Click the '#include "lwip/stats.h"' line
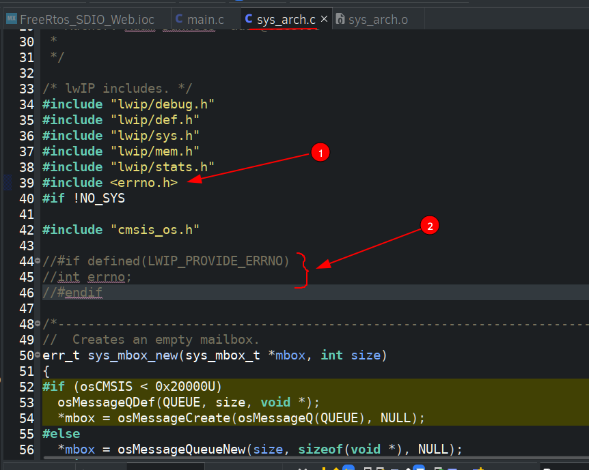Screen dimensions: 589x470 pos(128,167)
